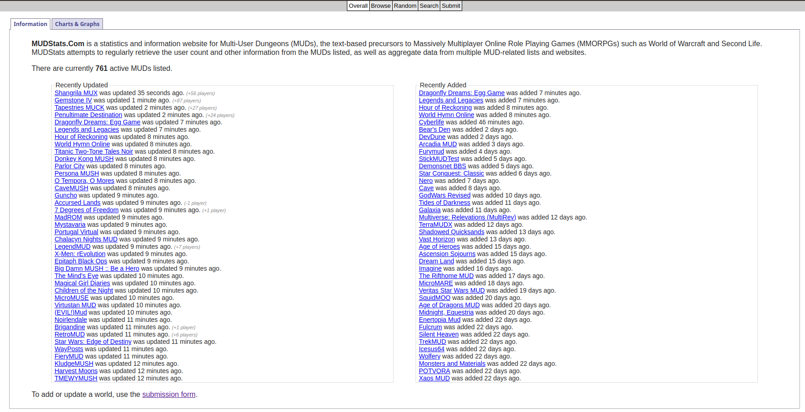Screen dimensions: 805x412
Task: Open the Search menu item
Action: [429, 6]
